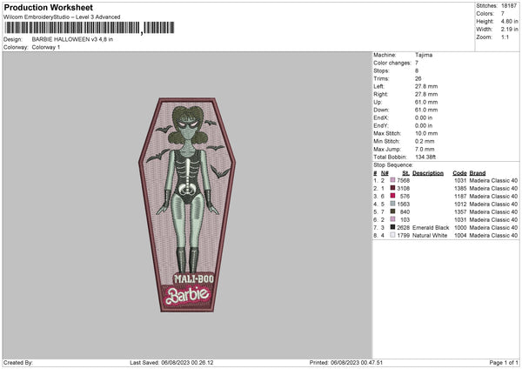Click the Last Saved timestamp in footer
The height and width of the screenshot is (369, 522).
point(171,363)
